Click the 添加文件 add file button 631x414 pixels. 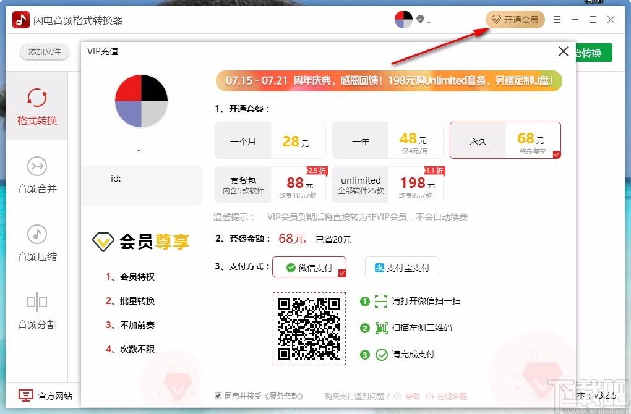45,51
